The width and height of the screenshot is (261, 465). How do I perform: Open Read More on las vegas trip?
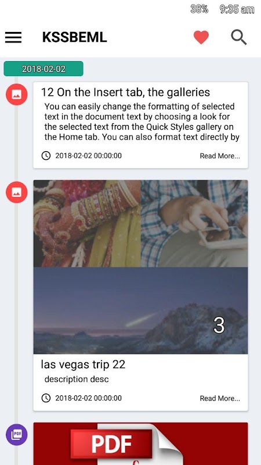click(220, 398)
